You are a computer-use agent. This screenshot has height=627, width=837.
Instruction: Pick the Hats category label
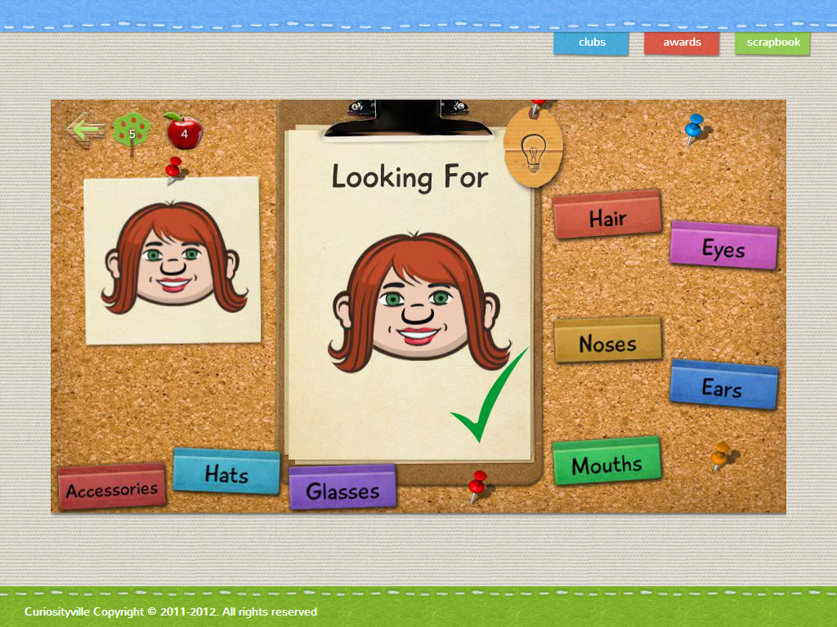(x=226, y=472)
